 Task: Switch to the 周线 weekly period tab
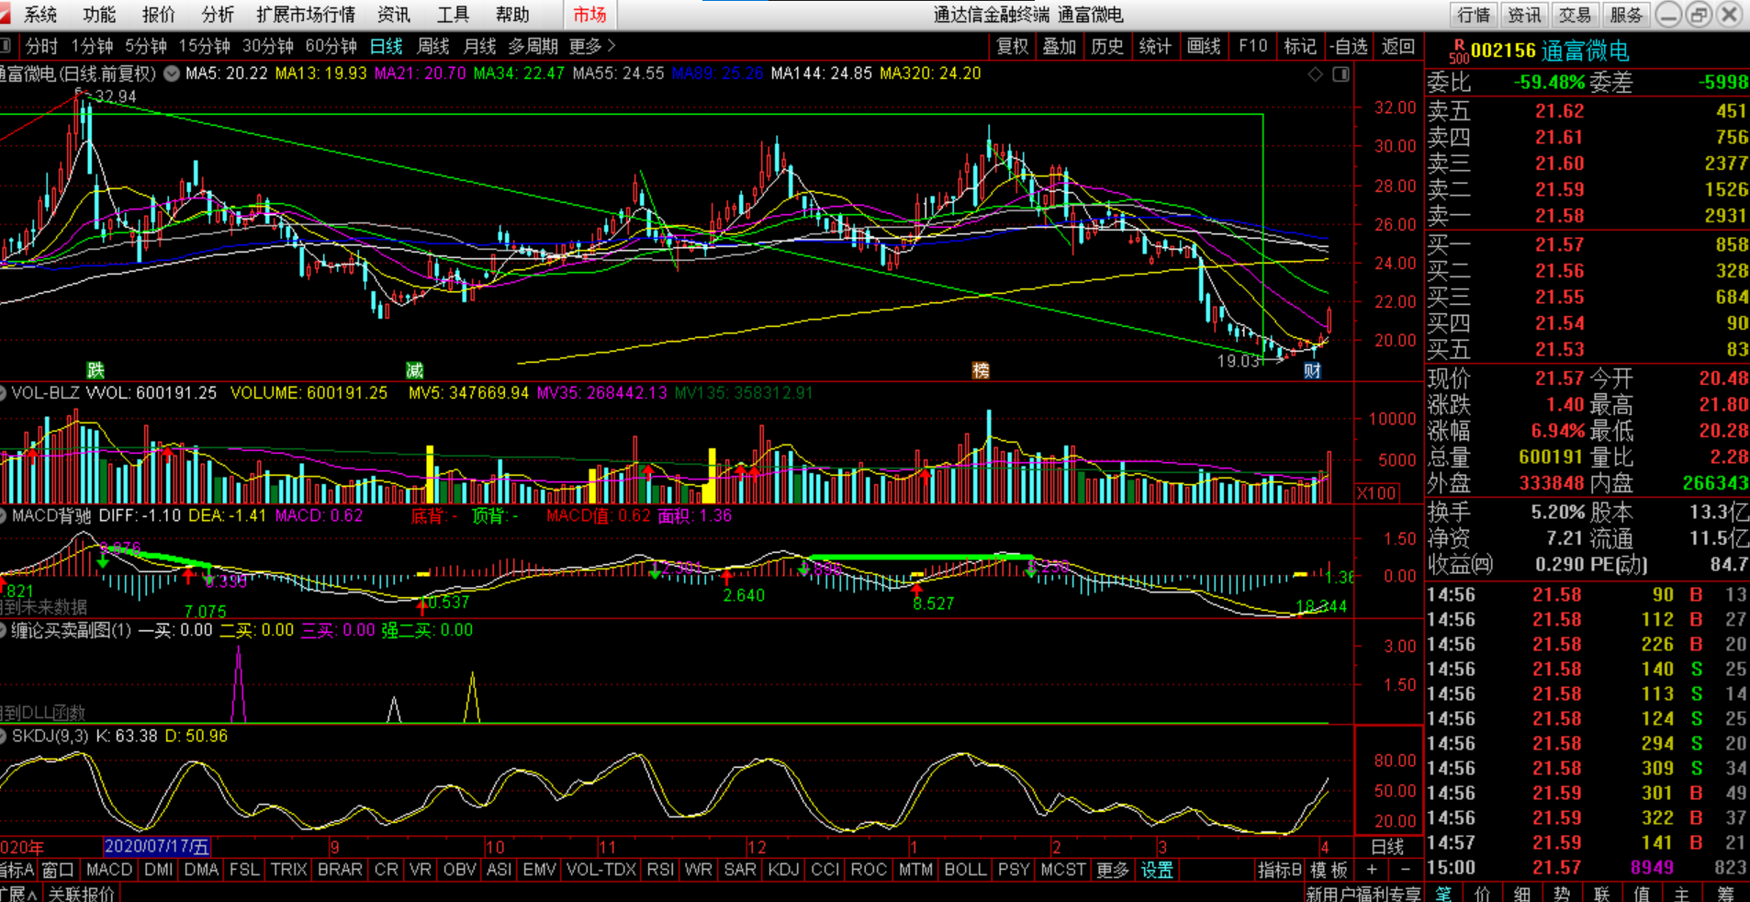click(x=432, y=46)
